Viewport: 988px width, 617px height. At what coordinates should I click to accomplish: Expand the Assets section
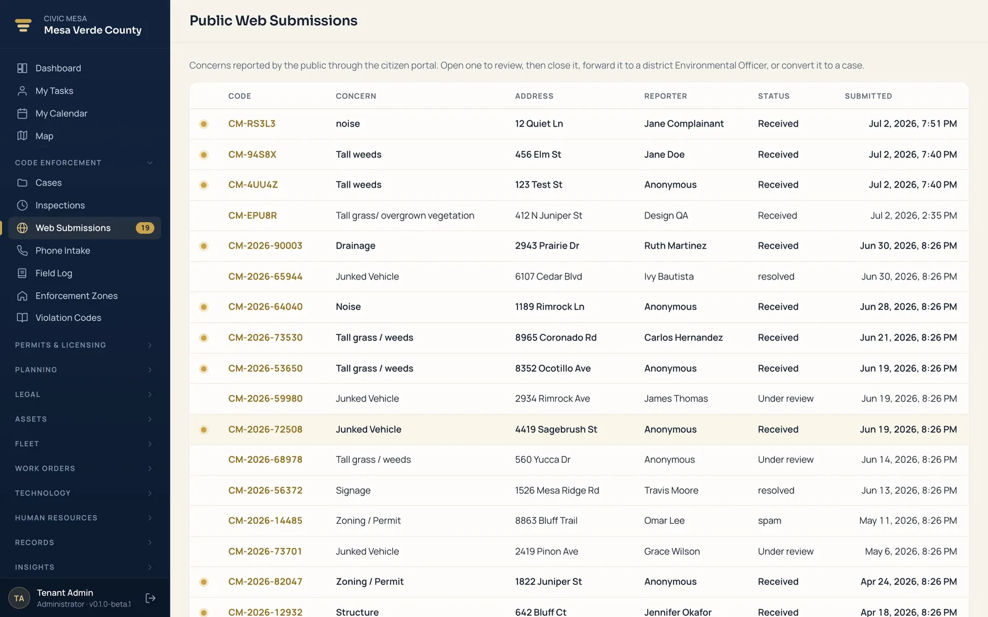coord(85,419)
